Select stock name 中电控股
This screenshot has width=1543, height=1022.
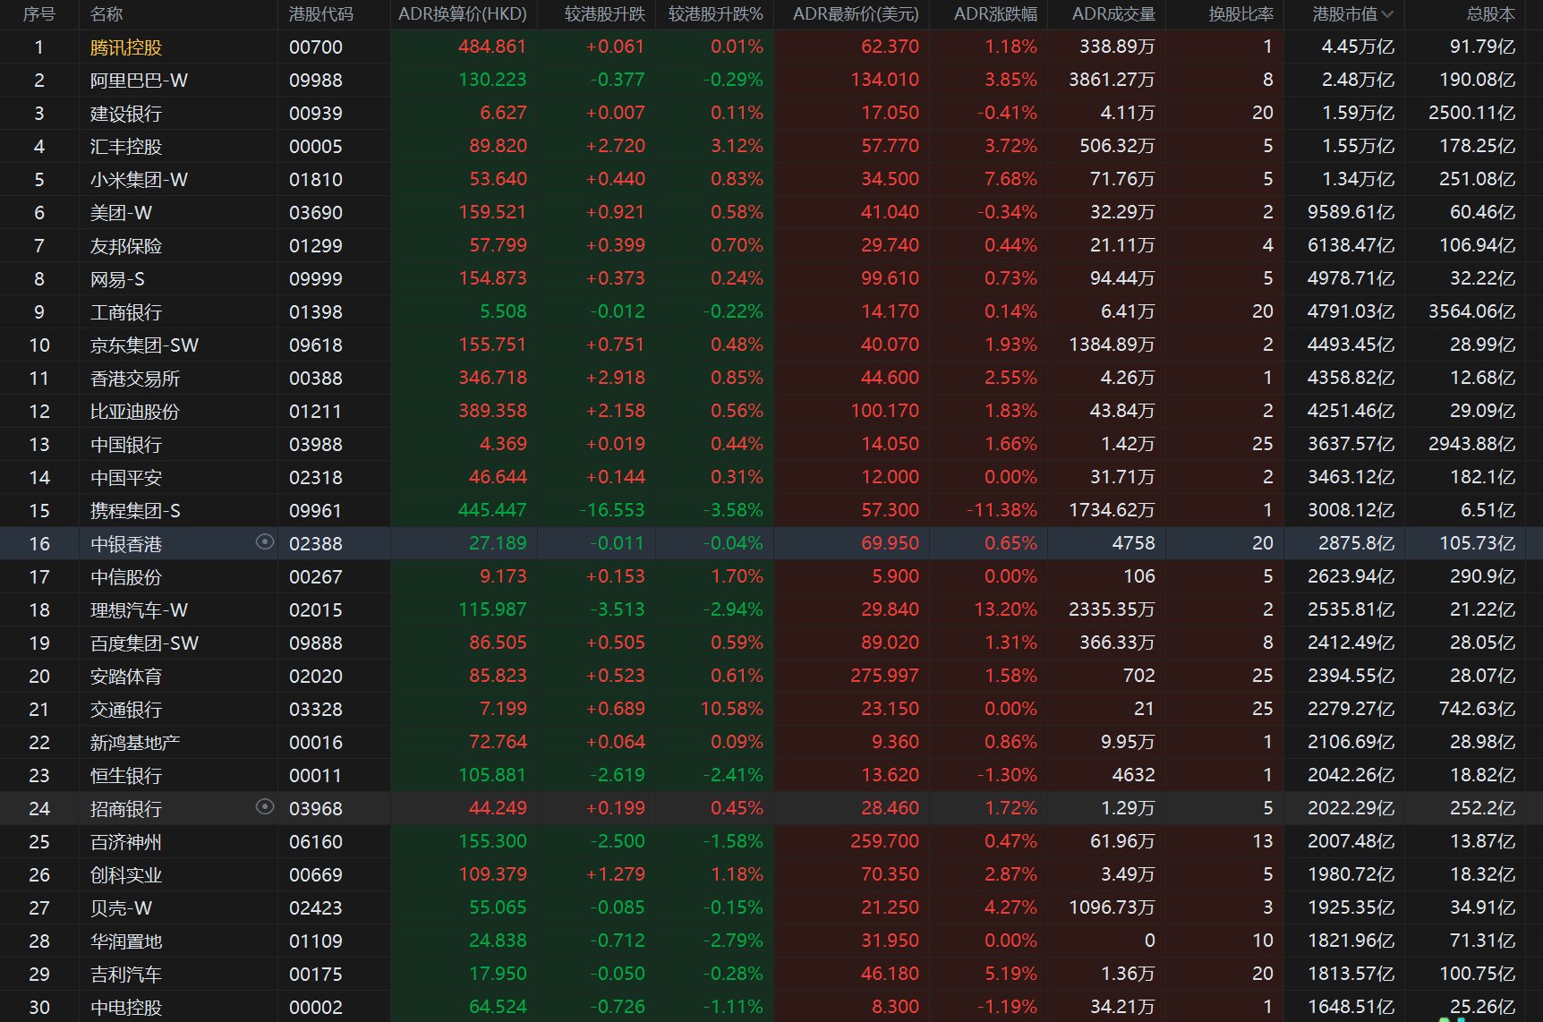coord(126,1008)
